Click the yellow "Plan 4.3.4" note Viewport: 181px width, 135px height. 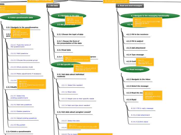point(152,95)
